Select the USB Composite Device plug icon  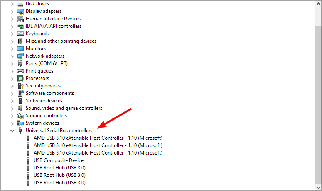[x=28, y=160]
